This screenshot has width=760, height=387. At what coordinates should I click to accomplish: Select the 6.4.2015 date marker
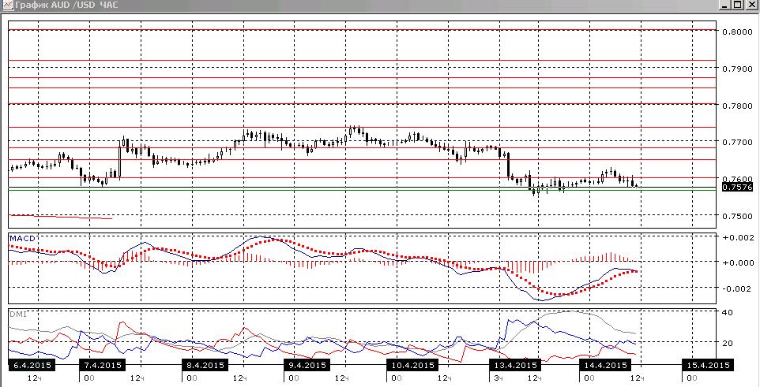click(32, 365)
